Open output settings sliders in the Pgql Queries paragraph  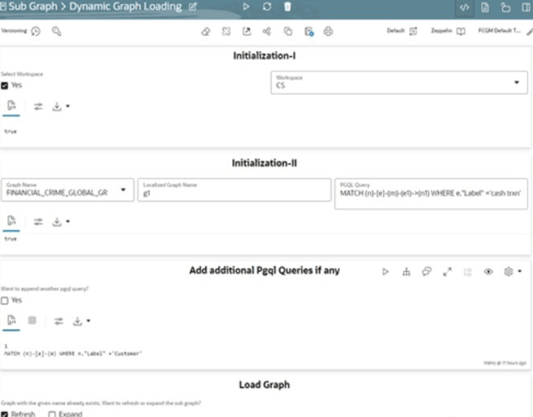click(59, 321)
